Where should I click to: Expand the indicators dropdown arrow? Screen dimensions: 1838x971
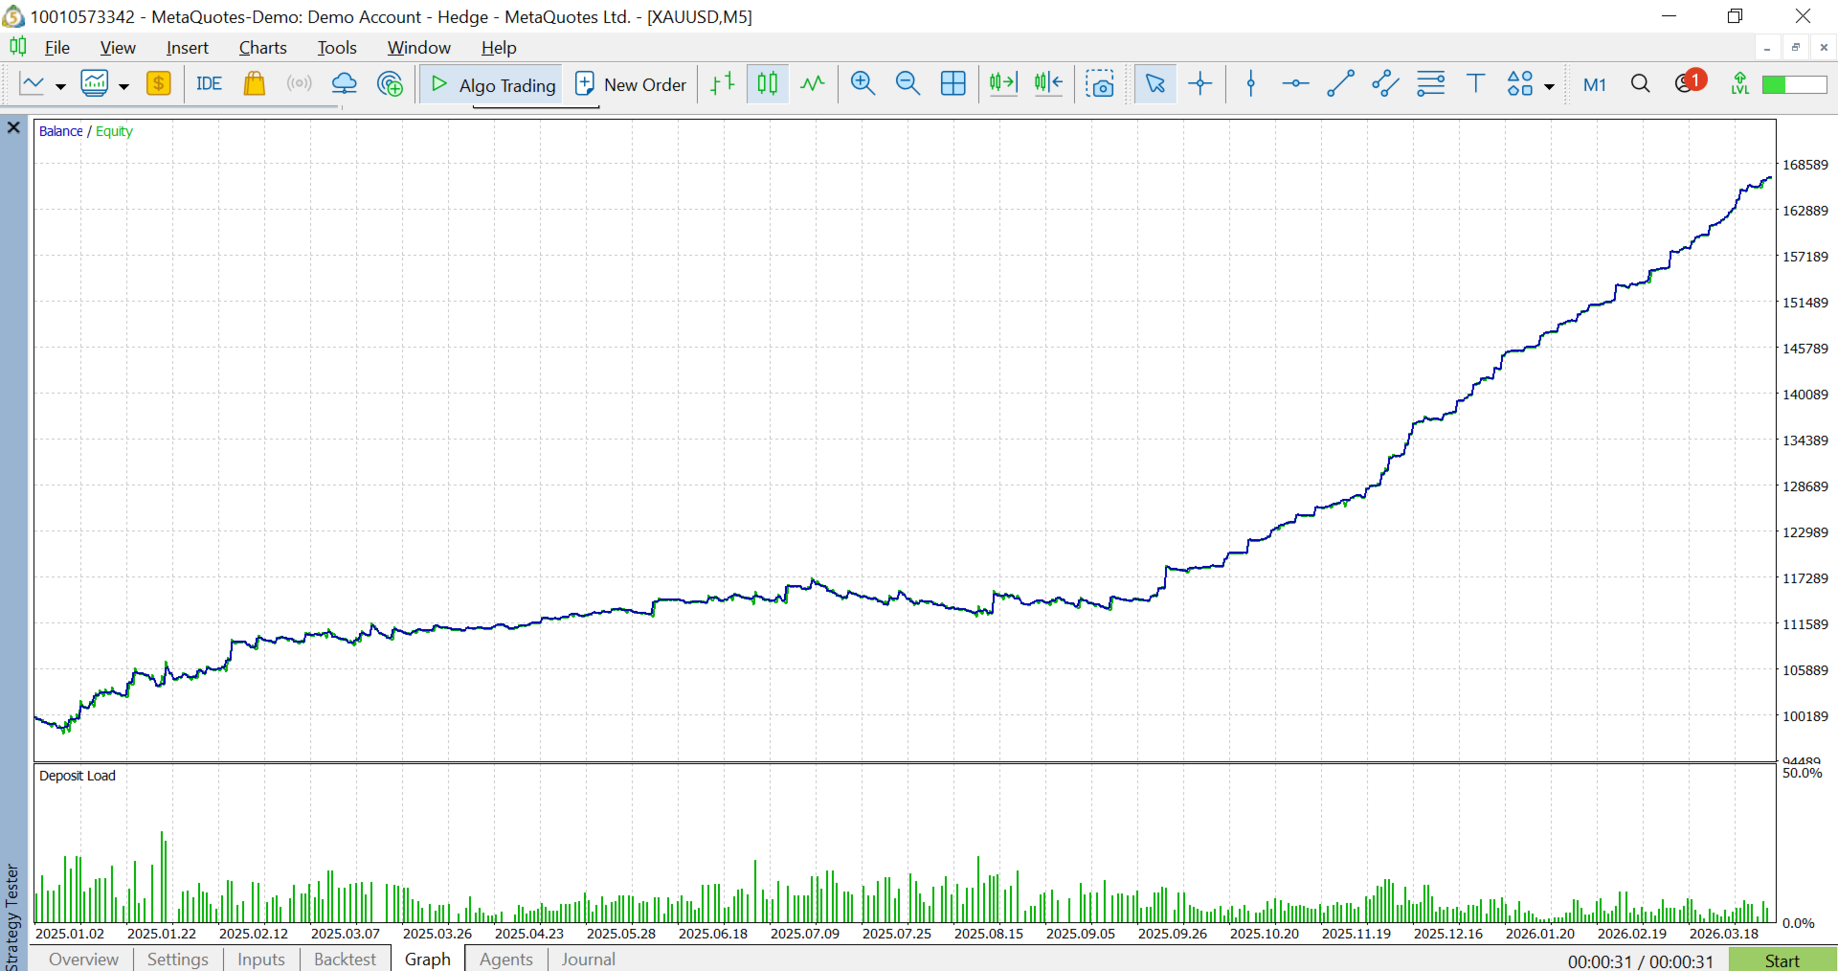click(123, 86)
